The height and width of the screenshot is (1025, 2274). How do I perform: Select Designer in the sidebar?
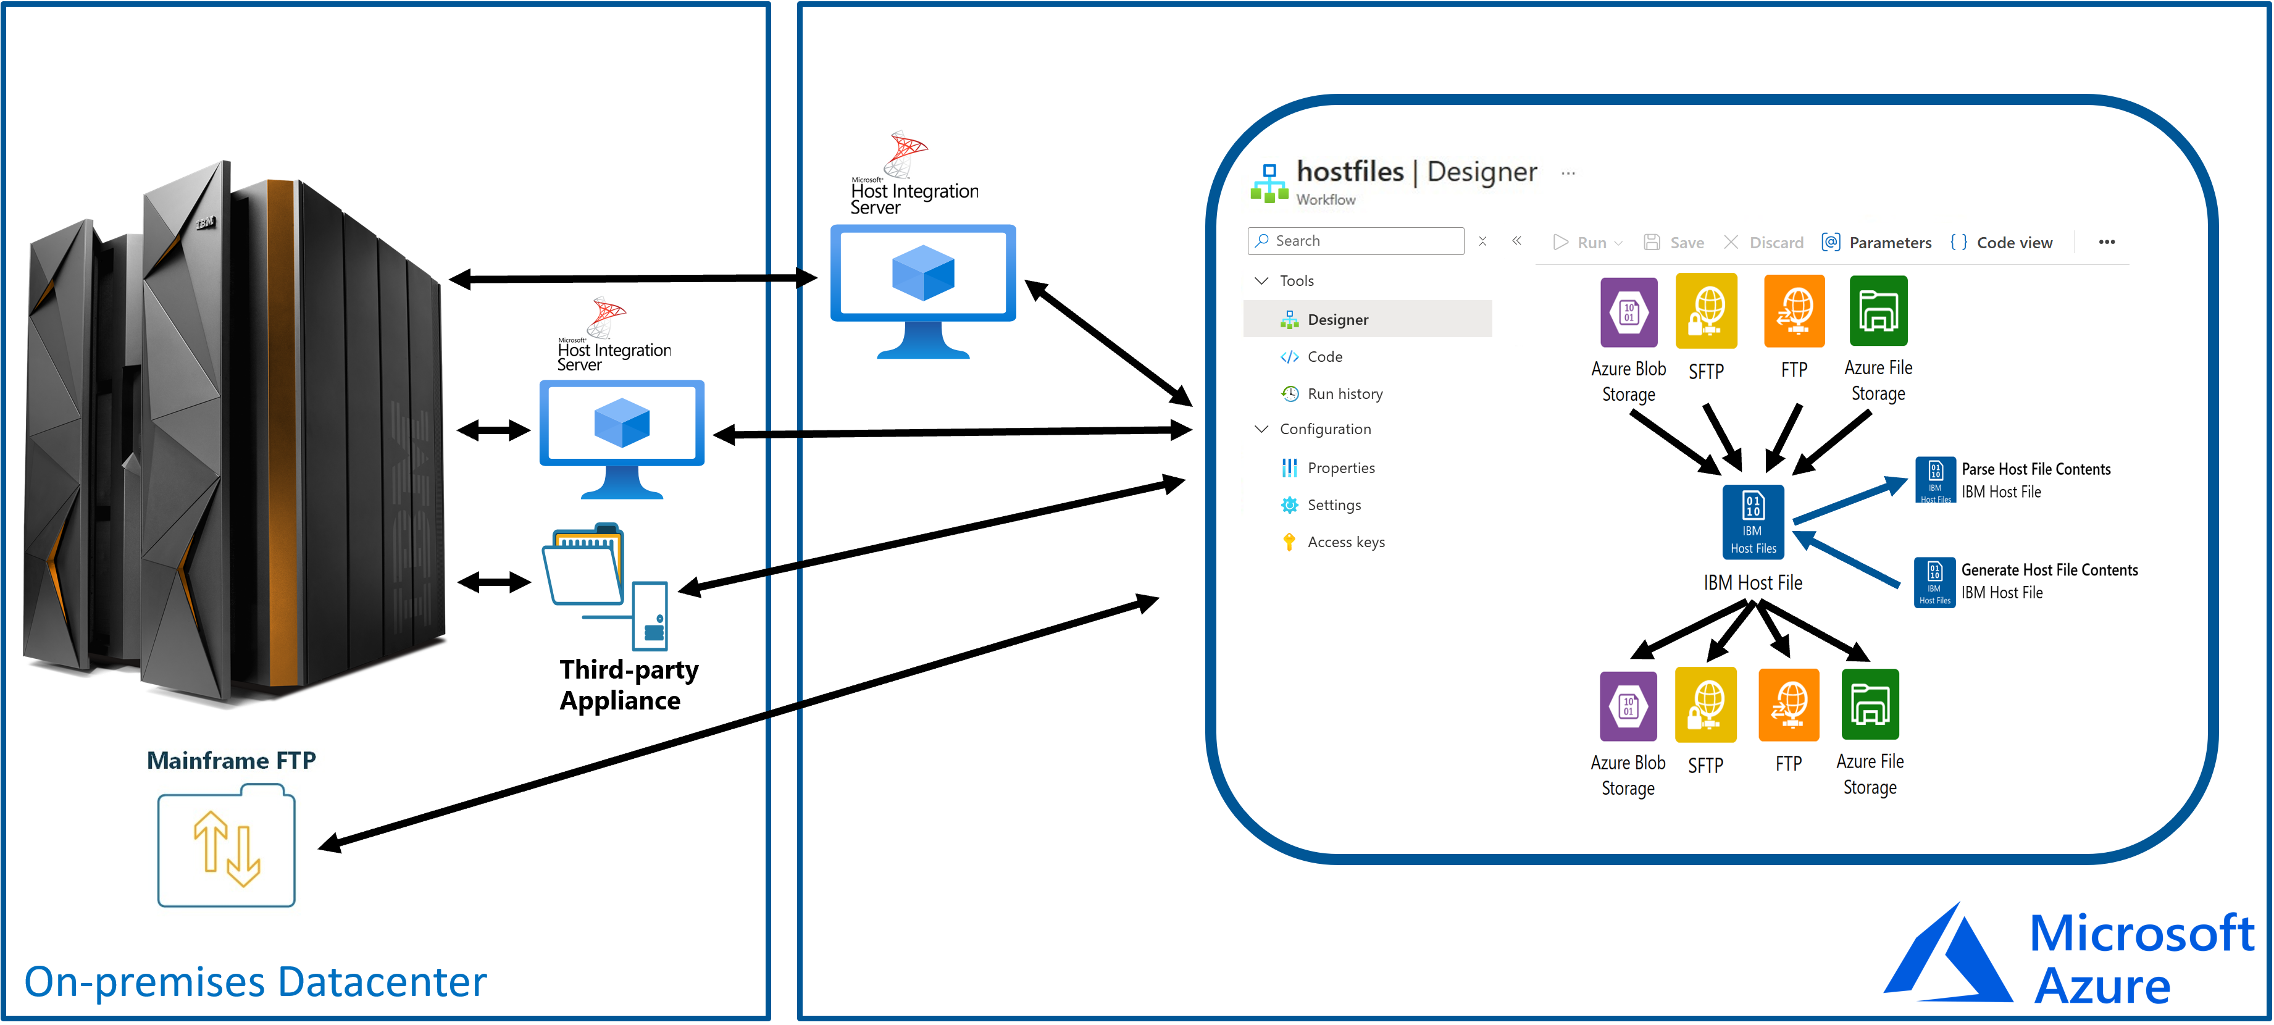(1368, 319)
